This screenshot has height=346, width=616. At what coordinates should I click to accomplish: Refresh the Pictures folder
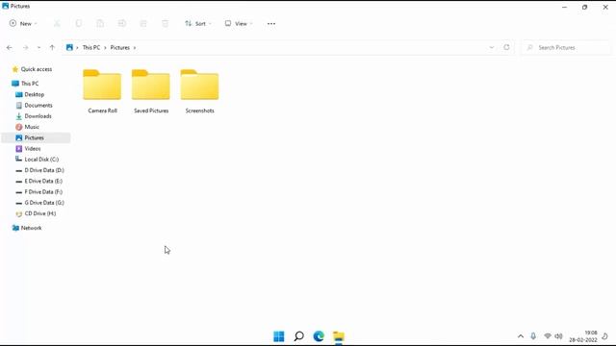(x=506, y=47)
